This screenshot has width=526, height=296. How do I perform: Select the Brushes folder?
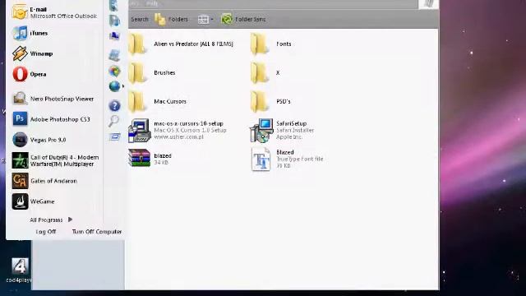coord(151,73)
